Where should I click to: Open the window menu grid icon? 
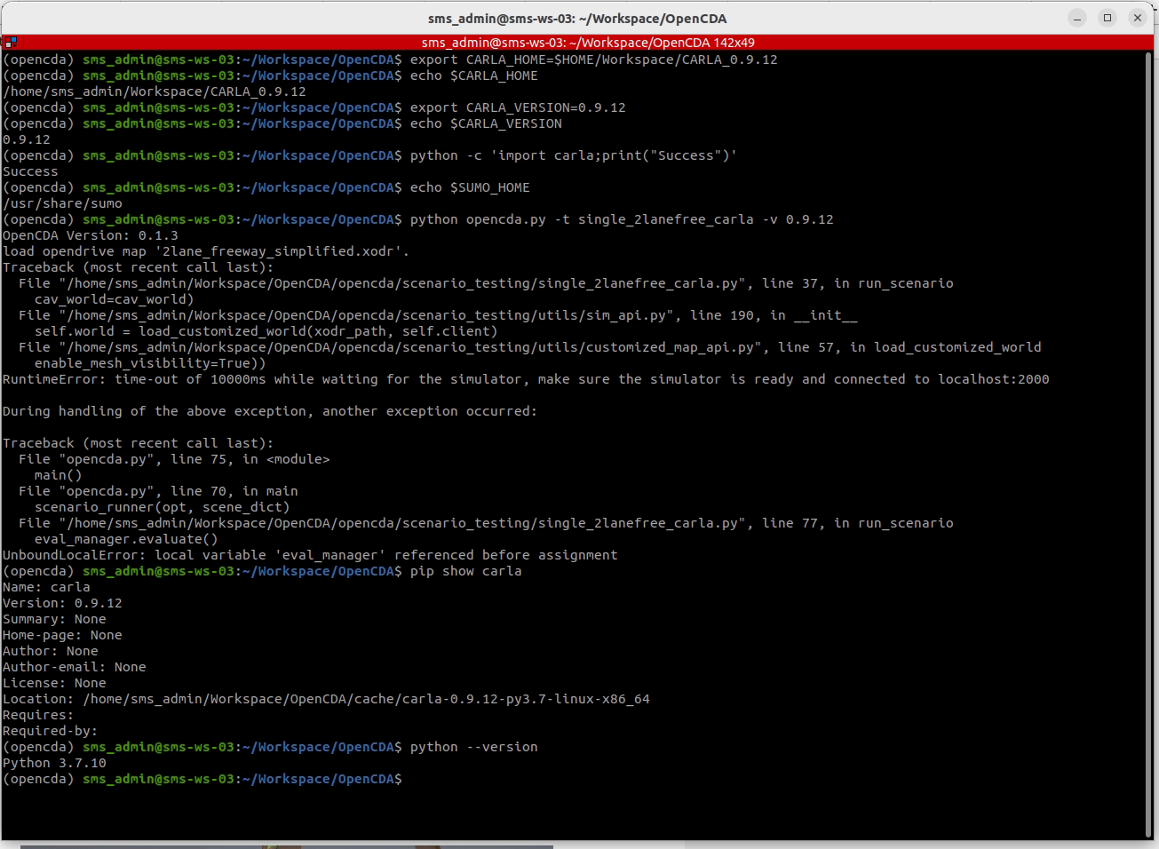click(x=8, y=40)
